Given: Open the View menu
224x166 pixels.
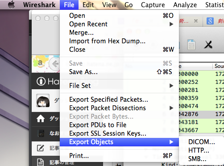Looking at the screenshot, I should (x=109, y=5).
